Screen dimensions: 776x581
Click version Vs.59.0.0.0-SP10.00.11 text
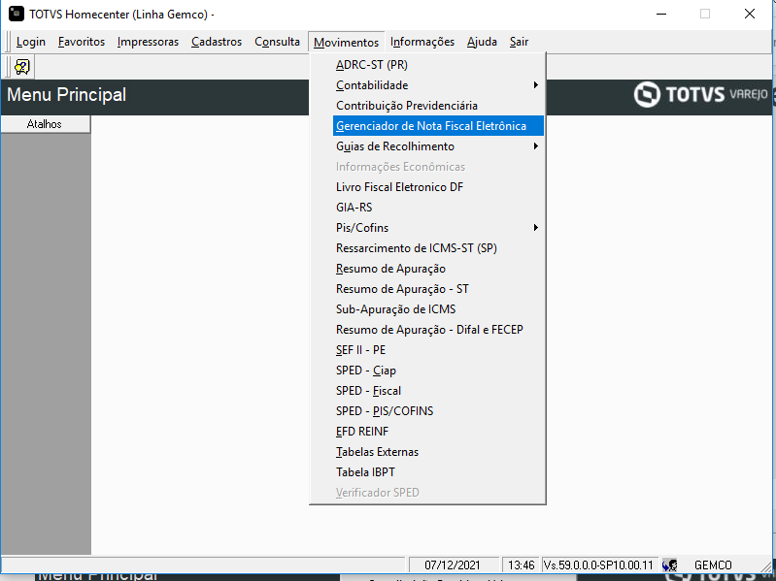(598, 565)
